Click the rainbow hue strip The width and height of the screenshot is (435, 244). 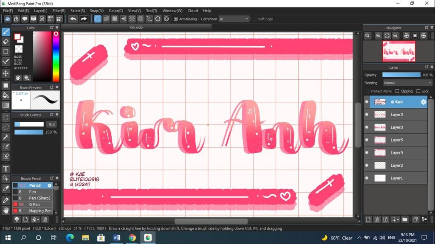coord(56,56)
